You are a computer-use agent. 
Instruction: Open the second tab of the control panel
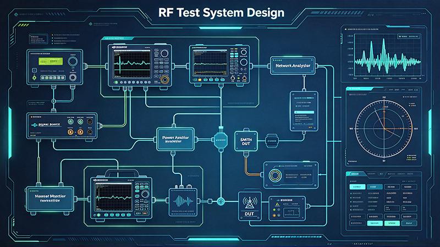(371, 174)
